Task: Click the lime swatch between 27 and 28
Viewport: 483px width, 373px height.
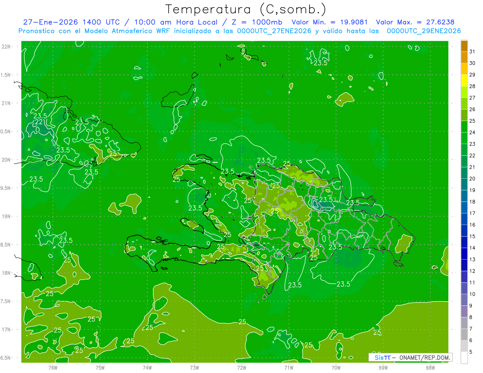Action: click(464, 92)
